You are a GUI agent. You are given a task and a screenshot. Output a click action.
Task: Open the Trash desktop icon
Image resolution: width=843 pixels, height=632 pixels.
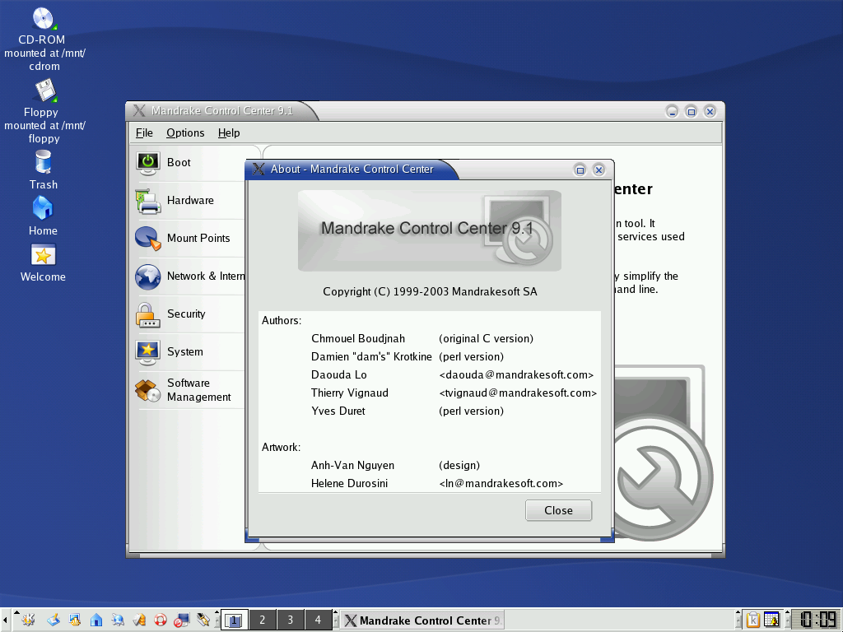(43, 162)
